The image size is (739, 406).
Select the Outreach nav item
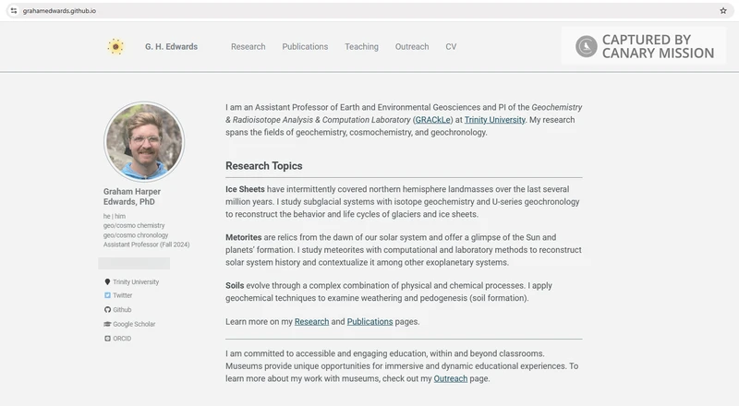pyautogui.click(x=412, y=47)
